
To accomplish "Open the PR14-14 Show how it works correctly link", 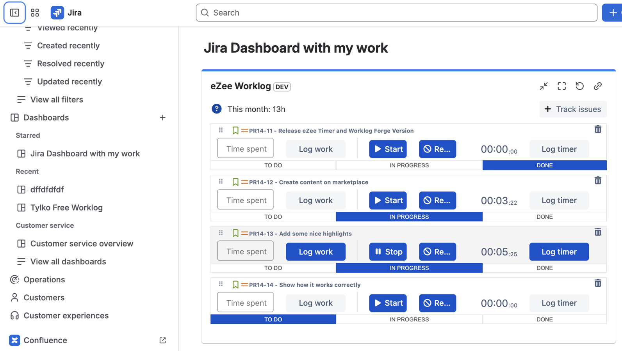I will pyautogui.click(x=305, y=285).
